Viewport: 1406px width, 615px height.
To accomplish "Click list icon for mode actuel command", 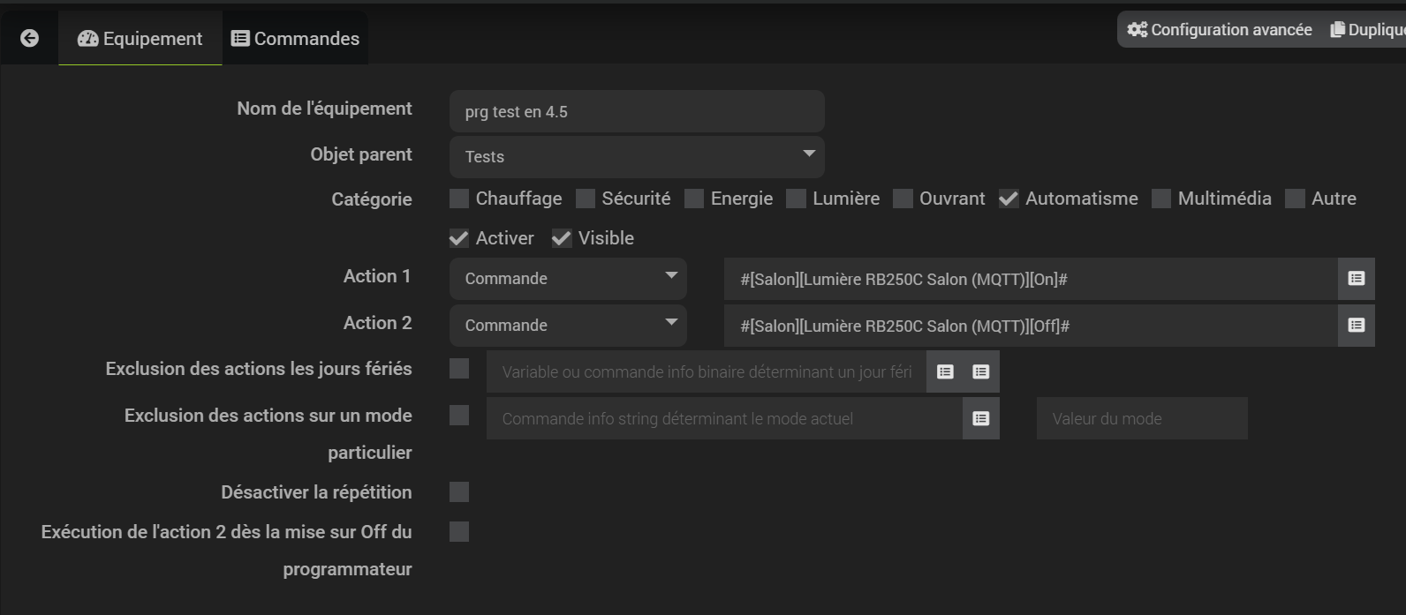I will click(980, 419).
